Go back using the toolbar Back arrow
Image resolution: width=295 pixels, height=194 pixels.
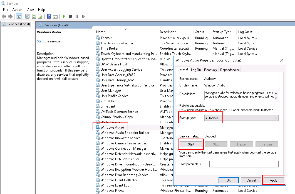(x=4, y=17)
